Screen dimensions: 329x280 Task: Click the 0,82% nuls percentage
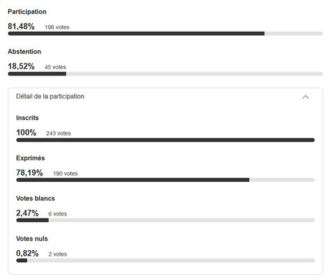27,253
